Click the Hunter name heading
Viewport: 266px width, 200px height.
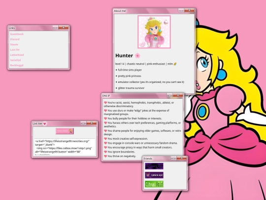tap(124, 56)
